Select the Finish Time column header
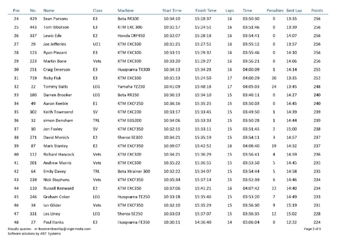The height and width of the screenshot is (240, 348). coord(206,11)
